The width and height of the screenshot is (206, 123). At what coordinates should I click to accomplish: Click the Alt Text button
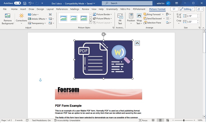pyautogui.click(x=120, y=19)
